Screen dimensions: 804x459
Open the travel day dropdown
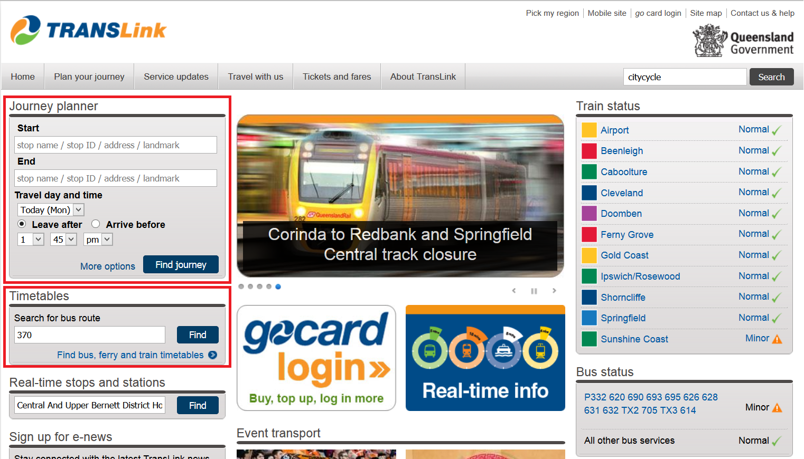(51, 210)
